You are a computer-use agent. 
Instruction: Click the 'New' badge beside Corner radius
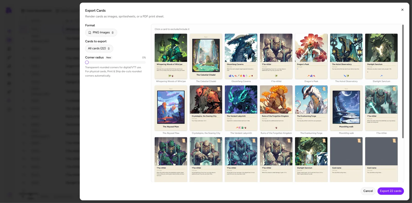[109, 57]
